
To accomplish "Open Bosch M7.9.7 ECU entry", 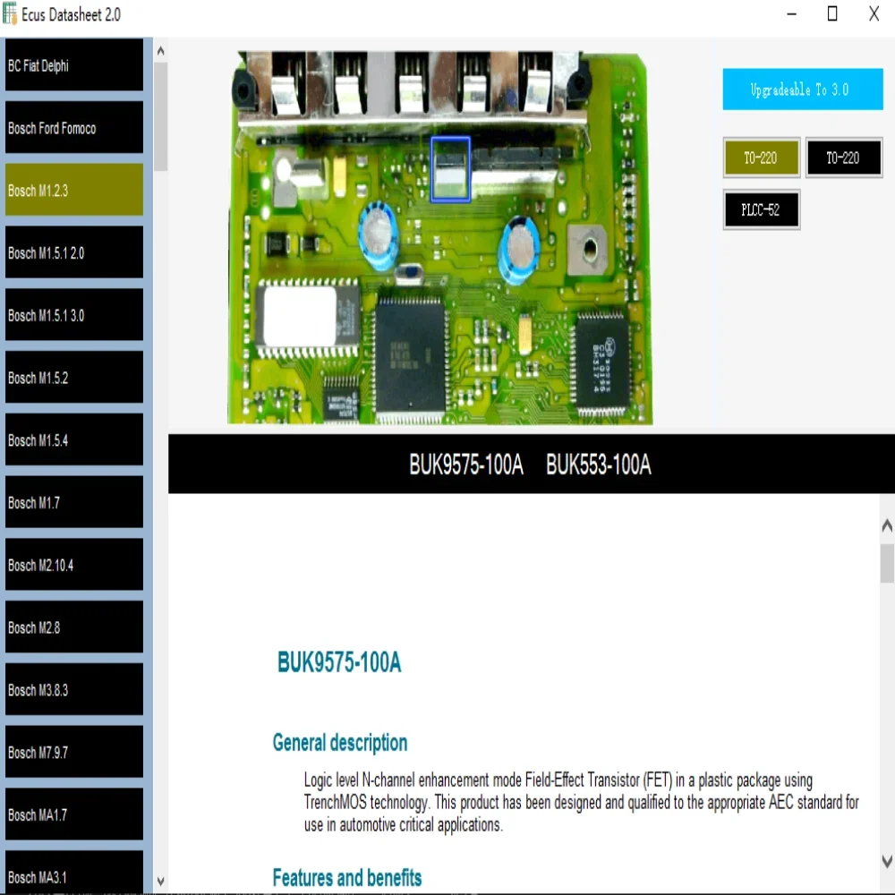I will pyautogui.click(x=74, y=752).
